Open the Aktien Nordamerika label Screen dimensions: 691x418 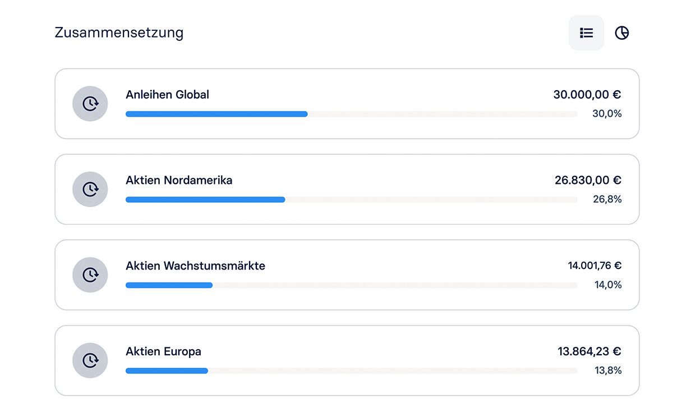[179, 180]
